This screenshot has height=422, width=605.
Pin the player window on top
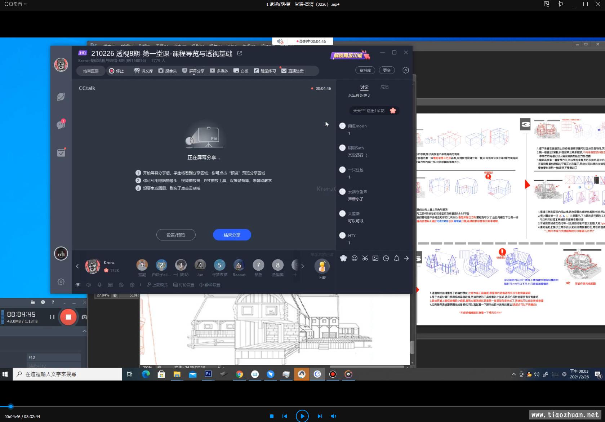coord(560,4)
